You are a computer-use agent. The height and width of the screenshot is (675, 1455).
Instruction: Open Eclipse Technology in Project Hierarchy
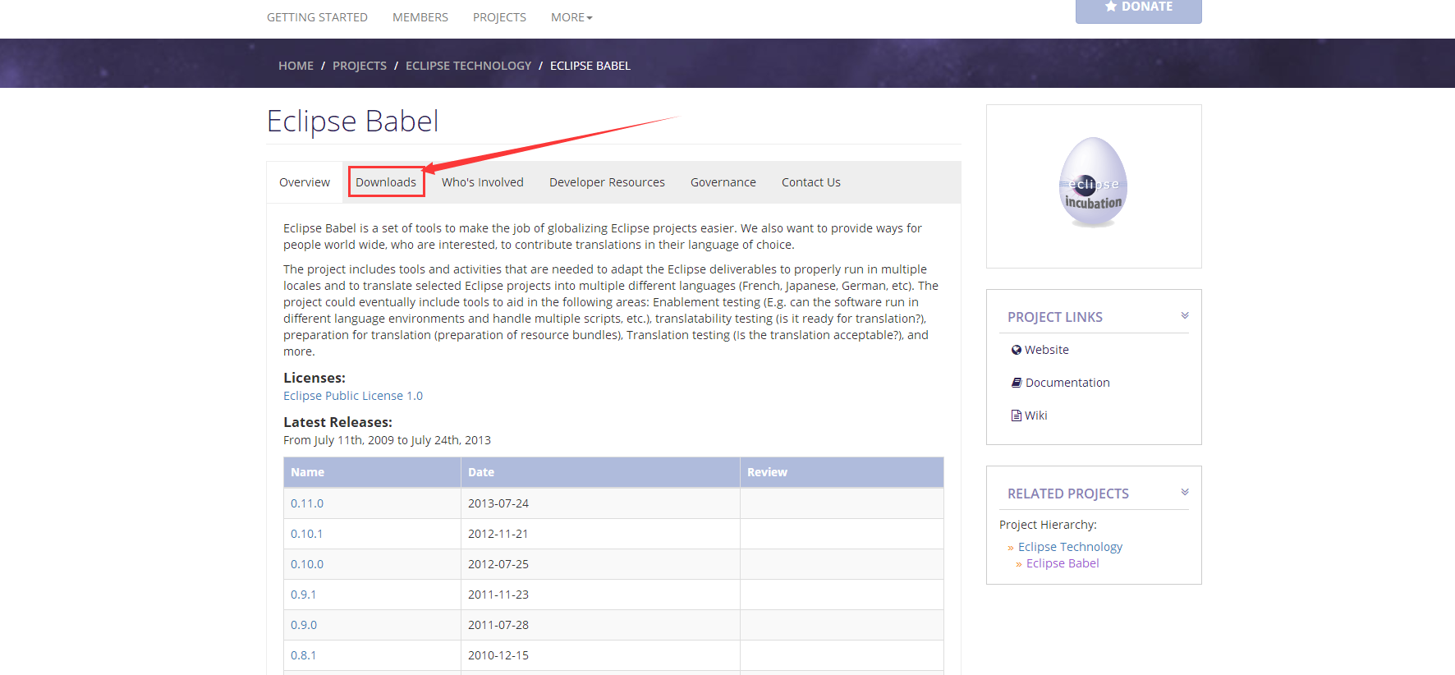tap(1070, 547)
